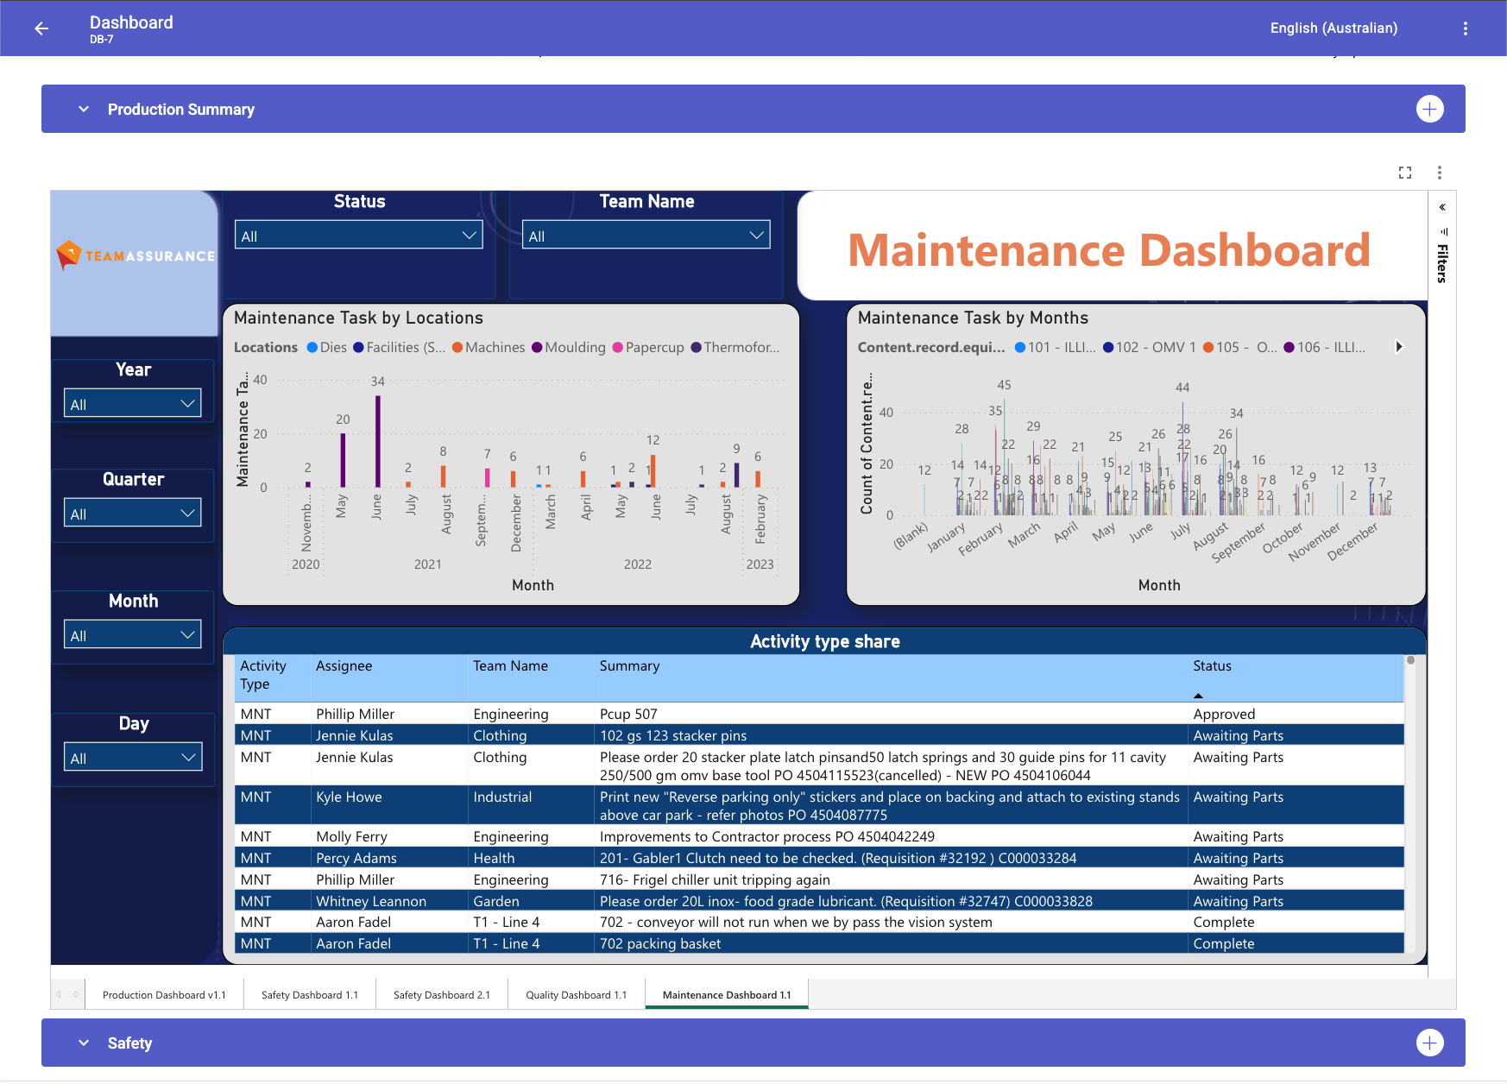Screen dimensions: 1507x1084
Task: Select English (Australian) language option
Action: [x=1334, y=28]
